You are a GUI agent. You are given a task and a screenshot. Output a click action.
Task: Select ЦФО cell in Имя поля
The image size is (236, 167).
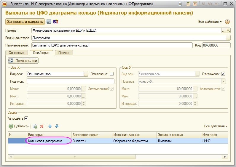click(x=215, y=141)
